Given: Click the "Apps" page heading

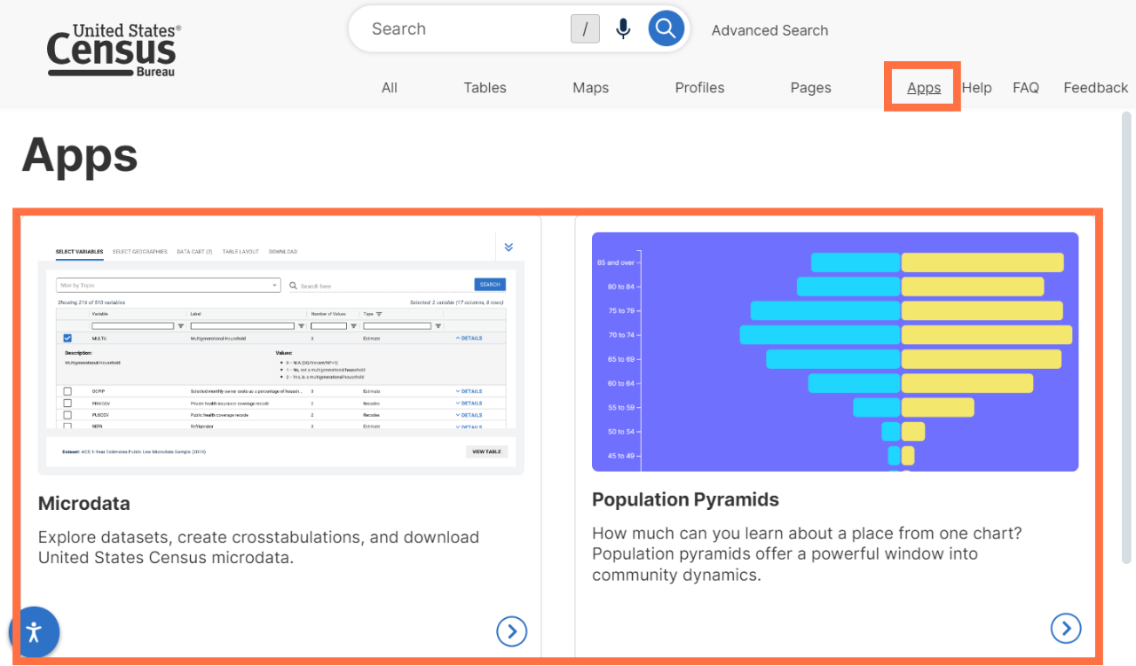Looking at the screenshot, I should click(x=80, y=155).
